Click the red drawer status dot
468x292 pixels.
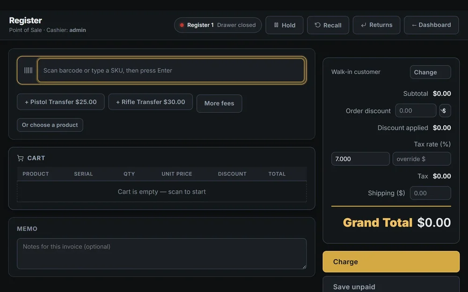[182, 25]
